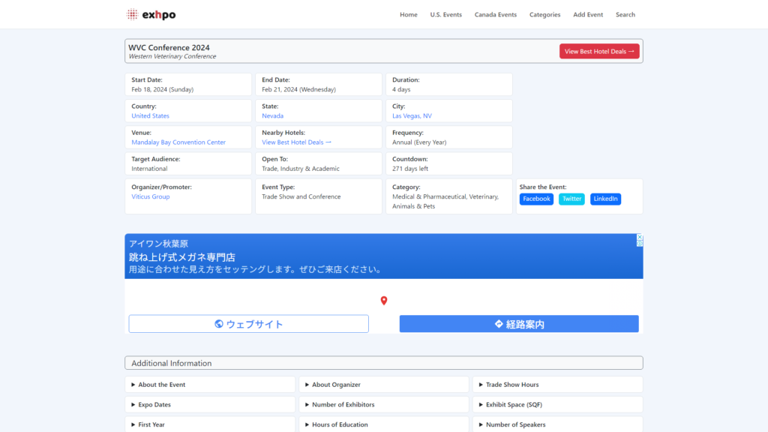This screenshot has width=768, height=432.
Task: Expand About the Event
Action: [210, 385]
